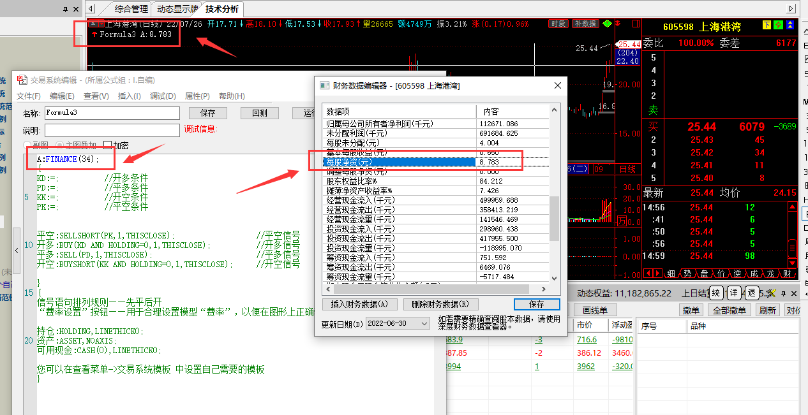Click the 回测 button

(260, 113)
